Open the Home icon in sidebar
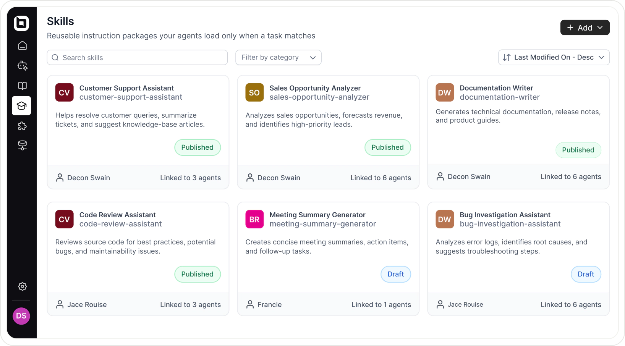 pyautogui.click(x=23, y=45)
